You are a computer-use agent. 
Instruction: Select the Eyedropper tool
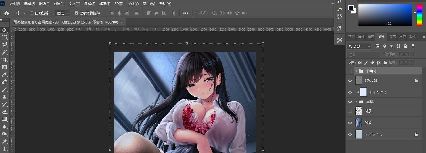tap(4, 75)
